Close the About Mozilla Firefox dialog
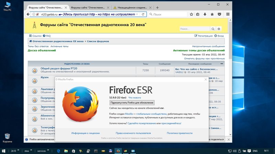 coord(206,79)
